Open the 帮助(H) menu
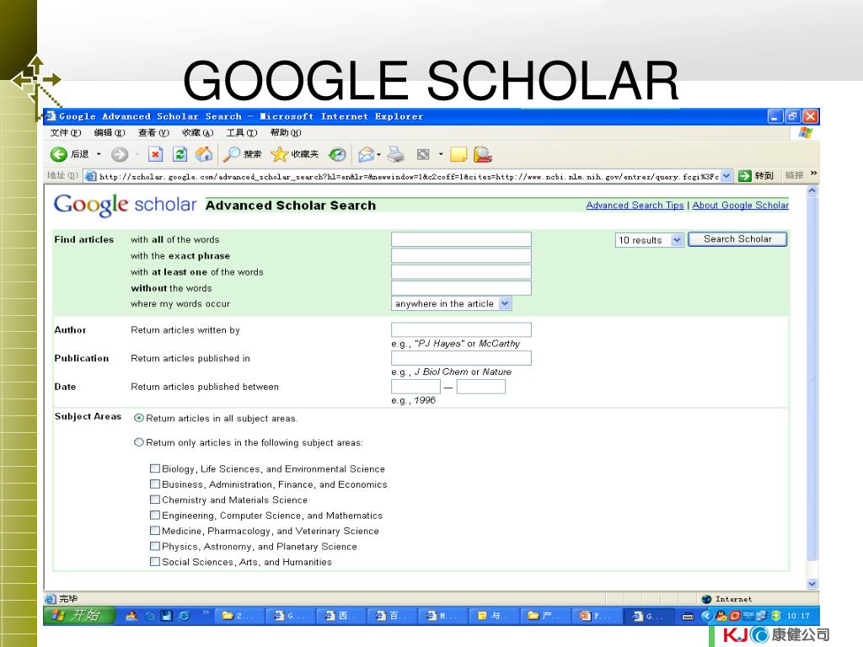Screen dimensions: 863x647 (286, 132)
